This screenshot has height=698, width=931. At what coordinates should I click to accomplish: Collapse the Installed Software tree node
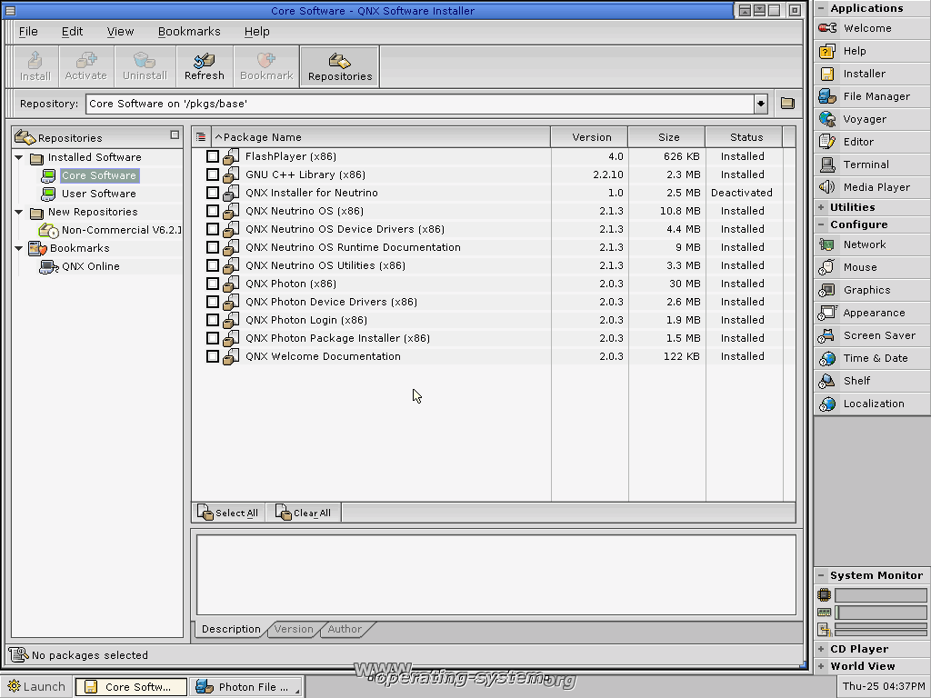click(x=19, y=158)
